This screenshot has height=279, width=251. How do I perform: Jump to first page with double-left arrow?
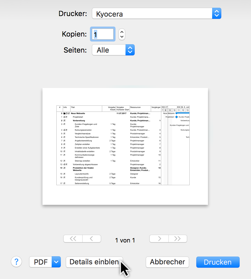(73, 239)
